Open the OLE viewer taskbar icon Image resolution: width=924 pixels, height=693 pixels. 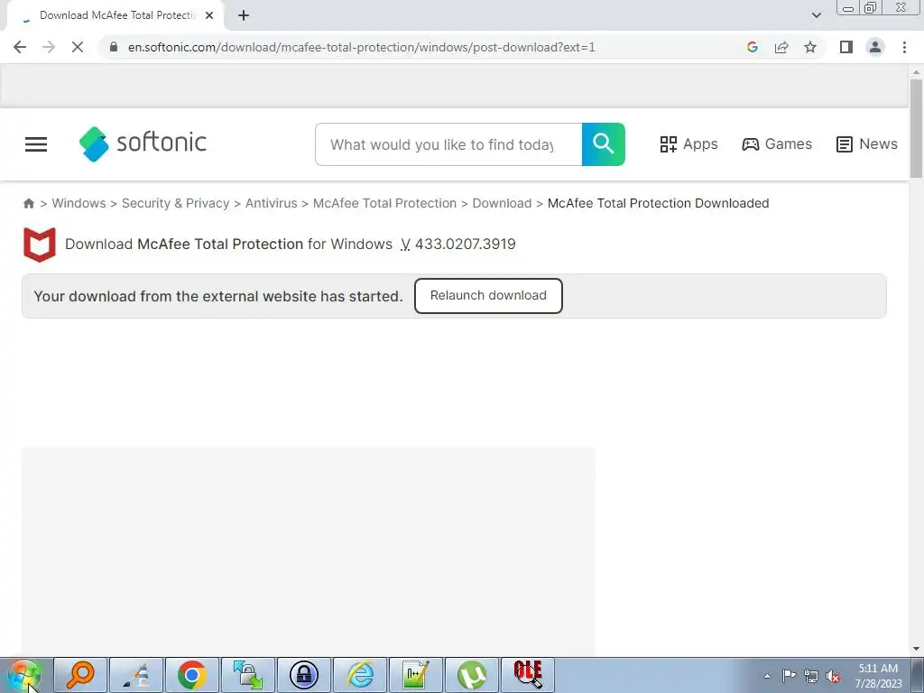tap(528, 675)
